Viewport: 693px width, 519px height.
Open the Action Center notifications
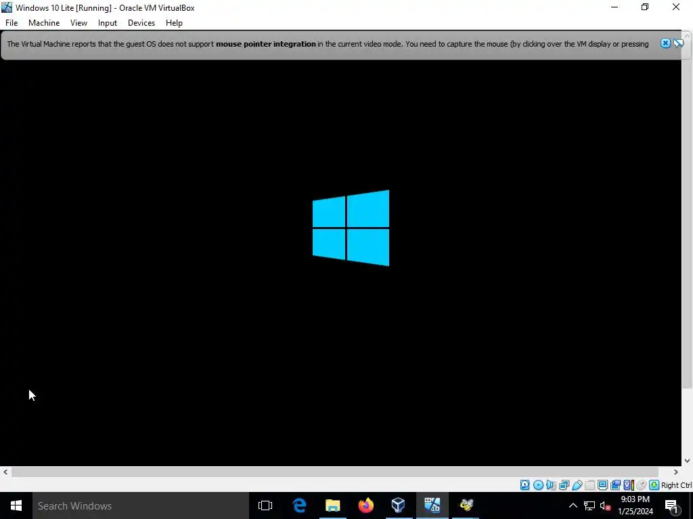pyautogui.click(x=671, y=505)
